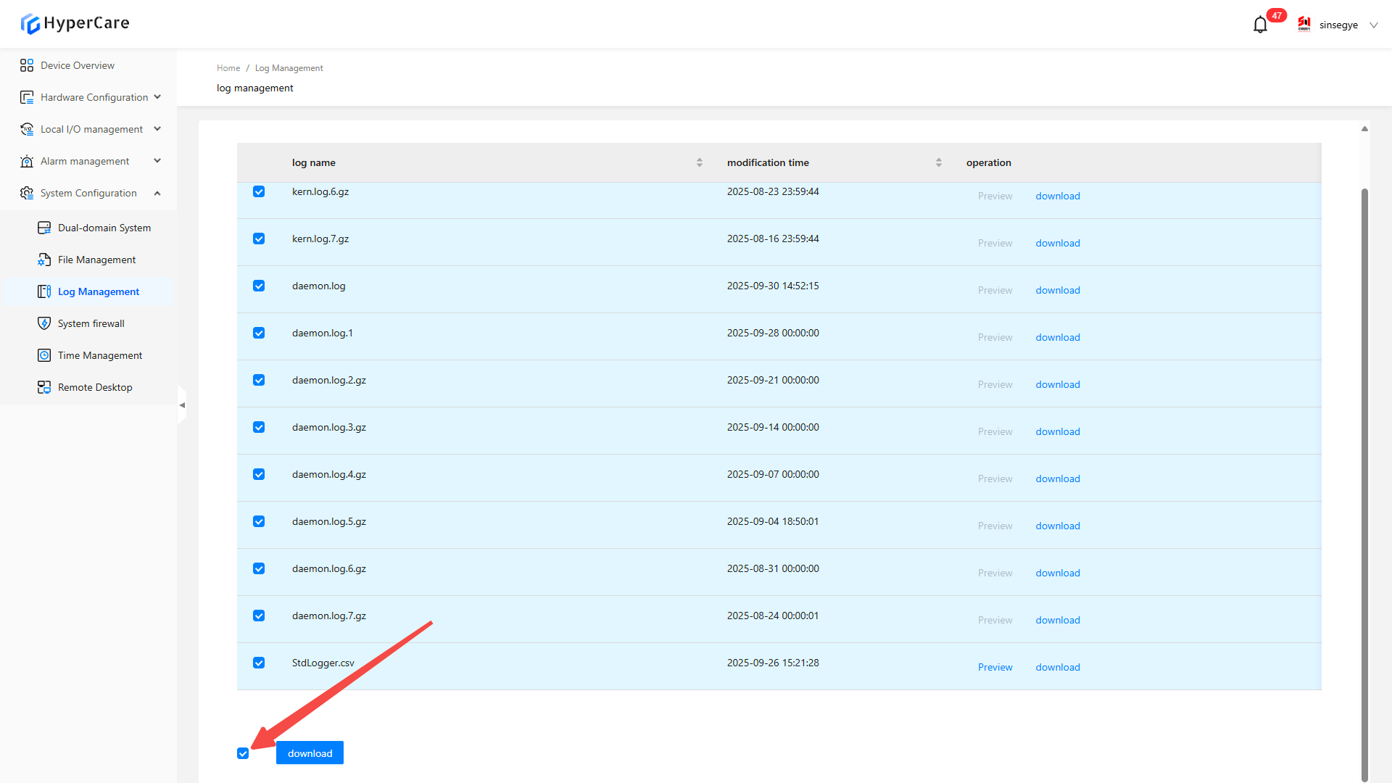The width and height of the screenshot is (1392, 783).
Task: Click the HyperCare logo icon
Action: point(30,24)
